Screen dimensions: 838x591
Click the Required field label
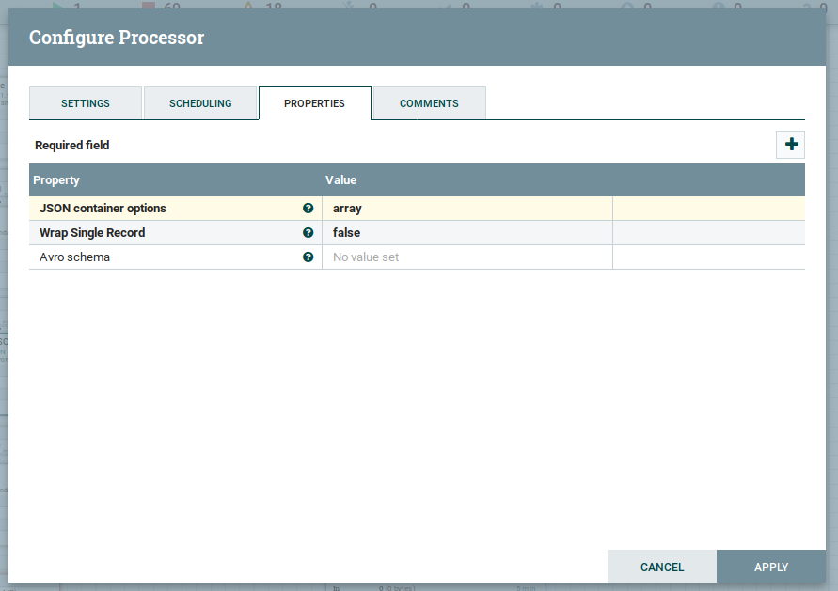click(72, 146)
